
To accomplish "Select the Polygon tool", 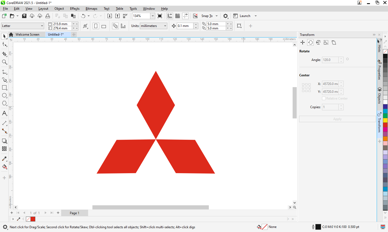I will [4, 103].
